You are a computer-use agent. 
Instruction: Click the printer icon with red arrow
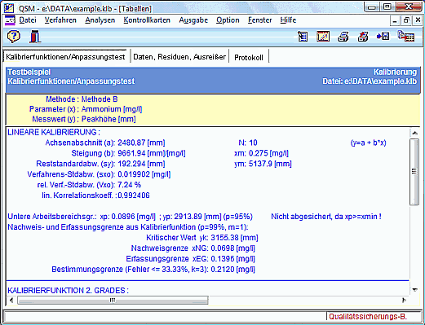tap(363, 37)
